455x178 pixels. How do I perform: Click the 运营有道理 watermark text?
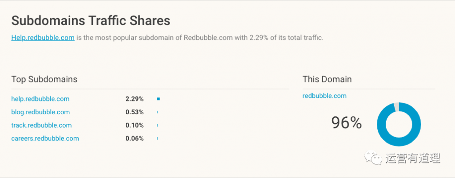click(x=413, y=158)
